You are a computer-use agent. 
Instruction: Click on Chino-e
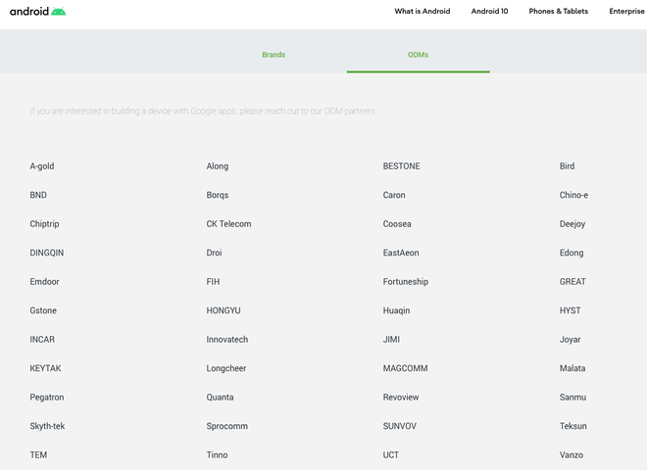(x=573, y=195)
